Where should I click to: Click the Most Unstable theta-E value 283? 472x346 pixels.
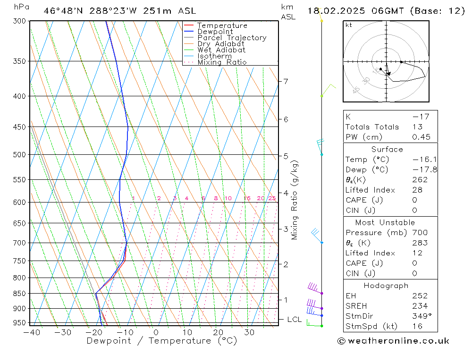[420, 243]
